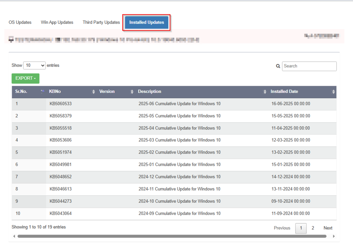Switch to the OS Updates tab

pos(20,22)
